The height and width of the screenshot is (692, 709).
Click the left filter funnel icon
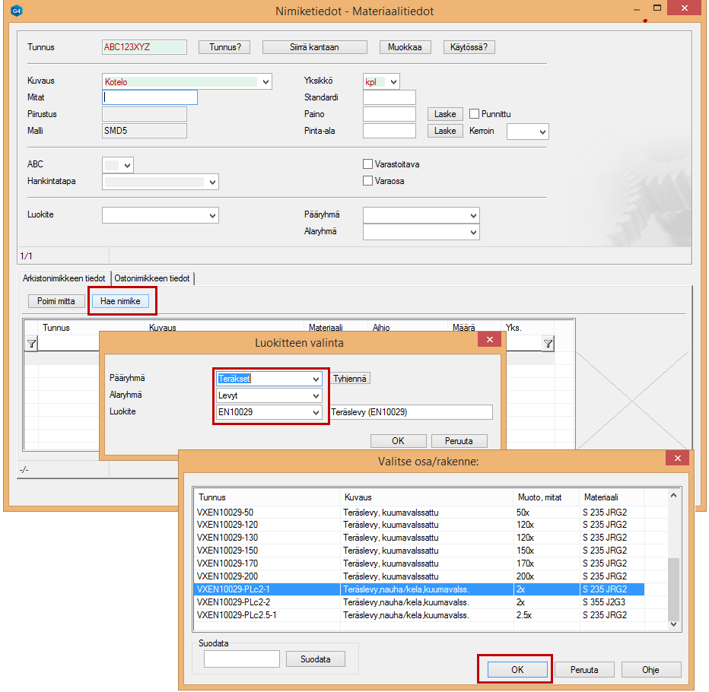coord(31,344)
